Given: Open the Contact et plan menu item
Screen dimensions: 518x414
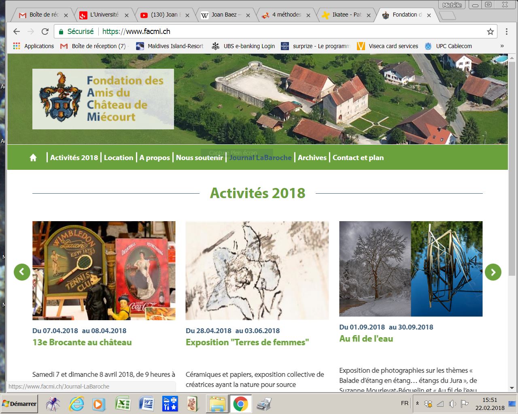Looking at the screenshot, I should [x=358, y=158].
